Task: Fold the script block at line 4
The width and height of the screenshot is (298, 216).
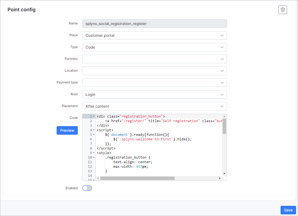Action: pos(94,130)
